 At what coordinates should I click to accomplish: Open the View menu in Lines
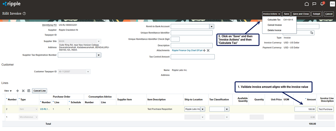pyautogui.click(x=8, y=91)
